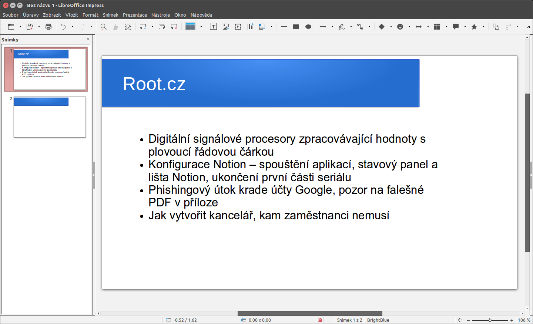This screenshot has height=324, width=533.
Task: Print the presentation with printer icon
Action: point(48,27)
